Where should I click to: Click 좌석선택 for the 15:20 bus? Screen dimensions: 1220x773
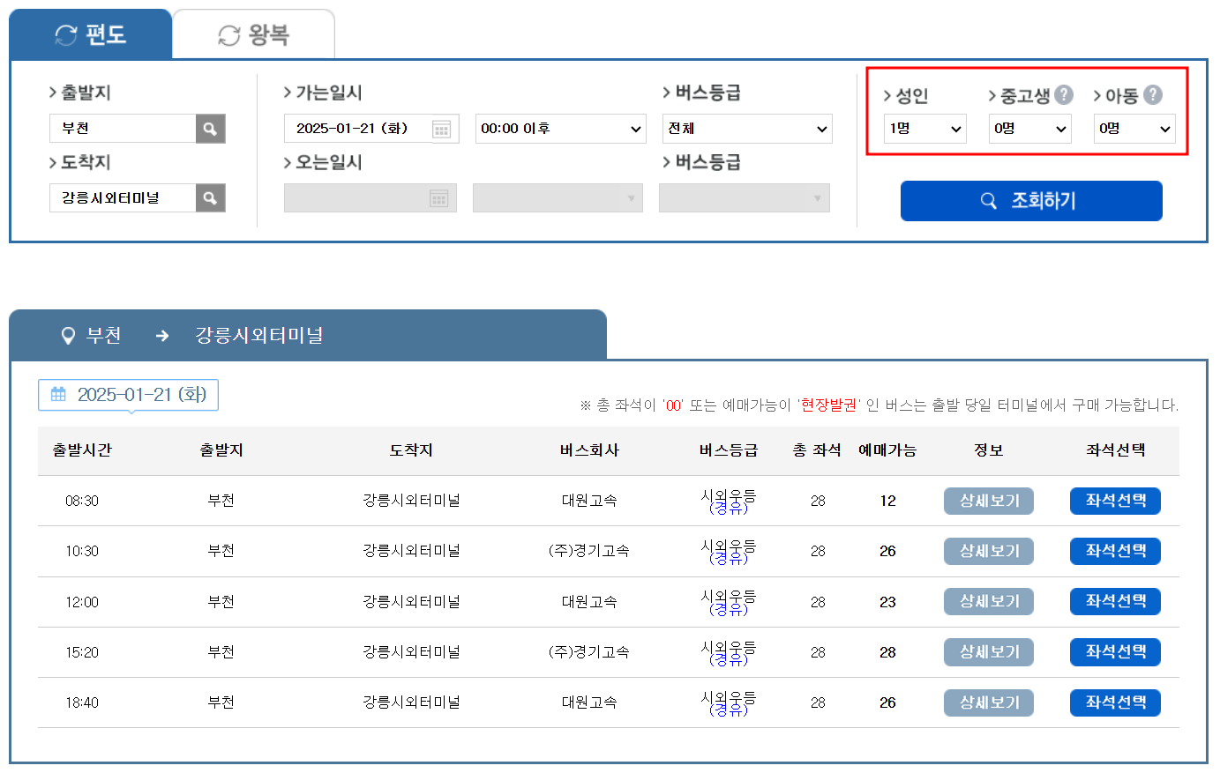point(1115,652)
